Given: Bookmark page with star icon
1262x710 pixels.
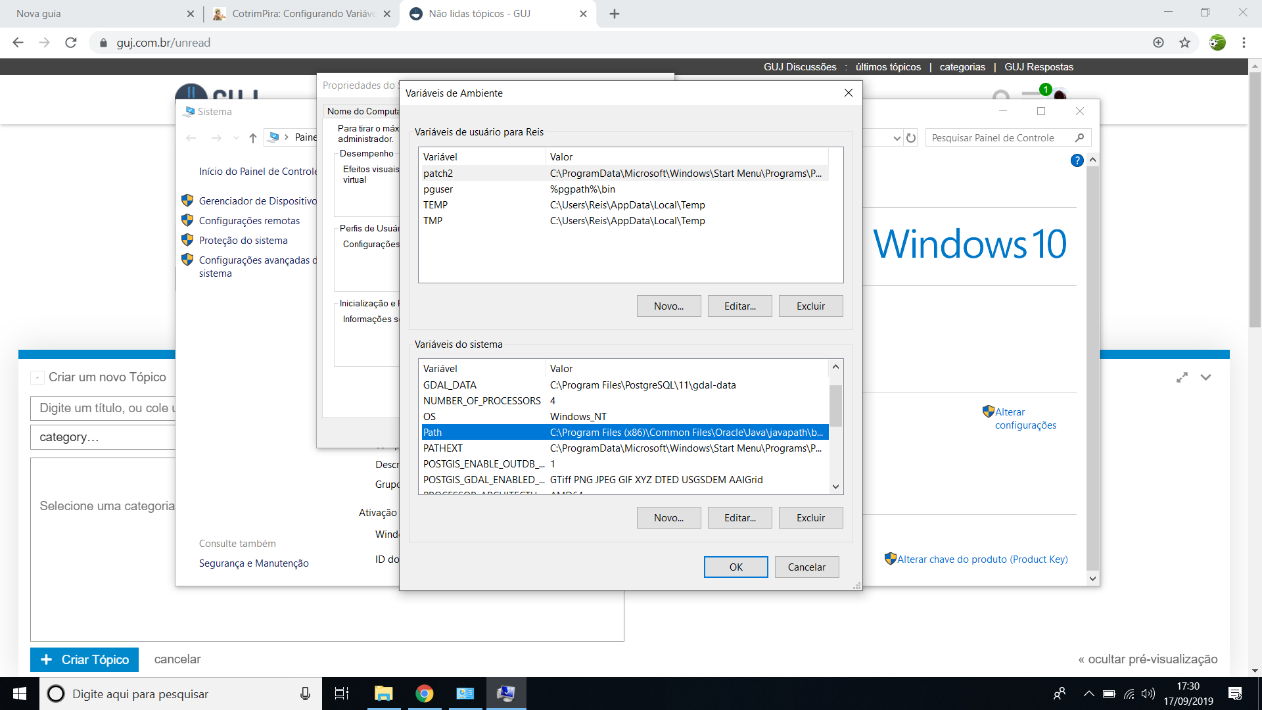Looking at the screenshot, I should [x=1184, y=43].
